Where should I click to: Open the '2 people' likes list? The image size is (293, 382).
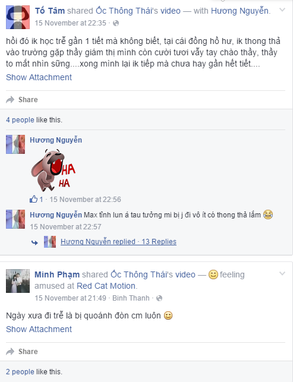click(20, 372)
